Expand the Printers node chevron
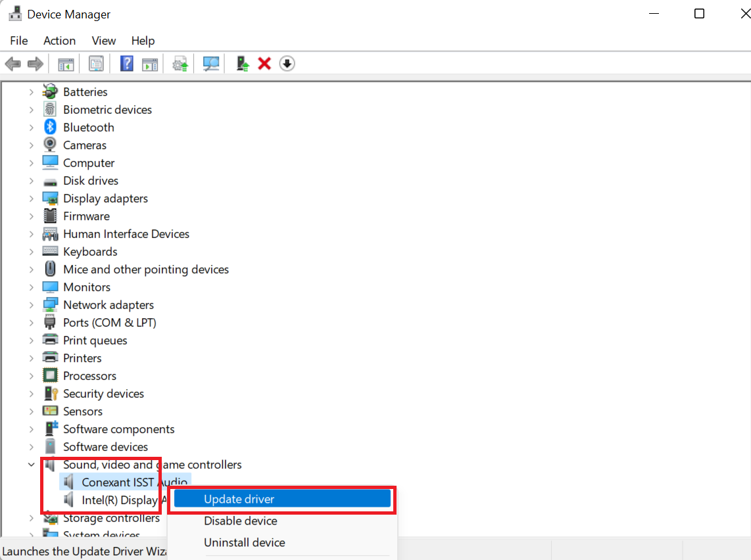Screen dimensions: 751x560 coord(31,358)
